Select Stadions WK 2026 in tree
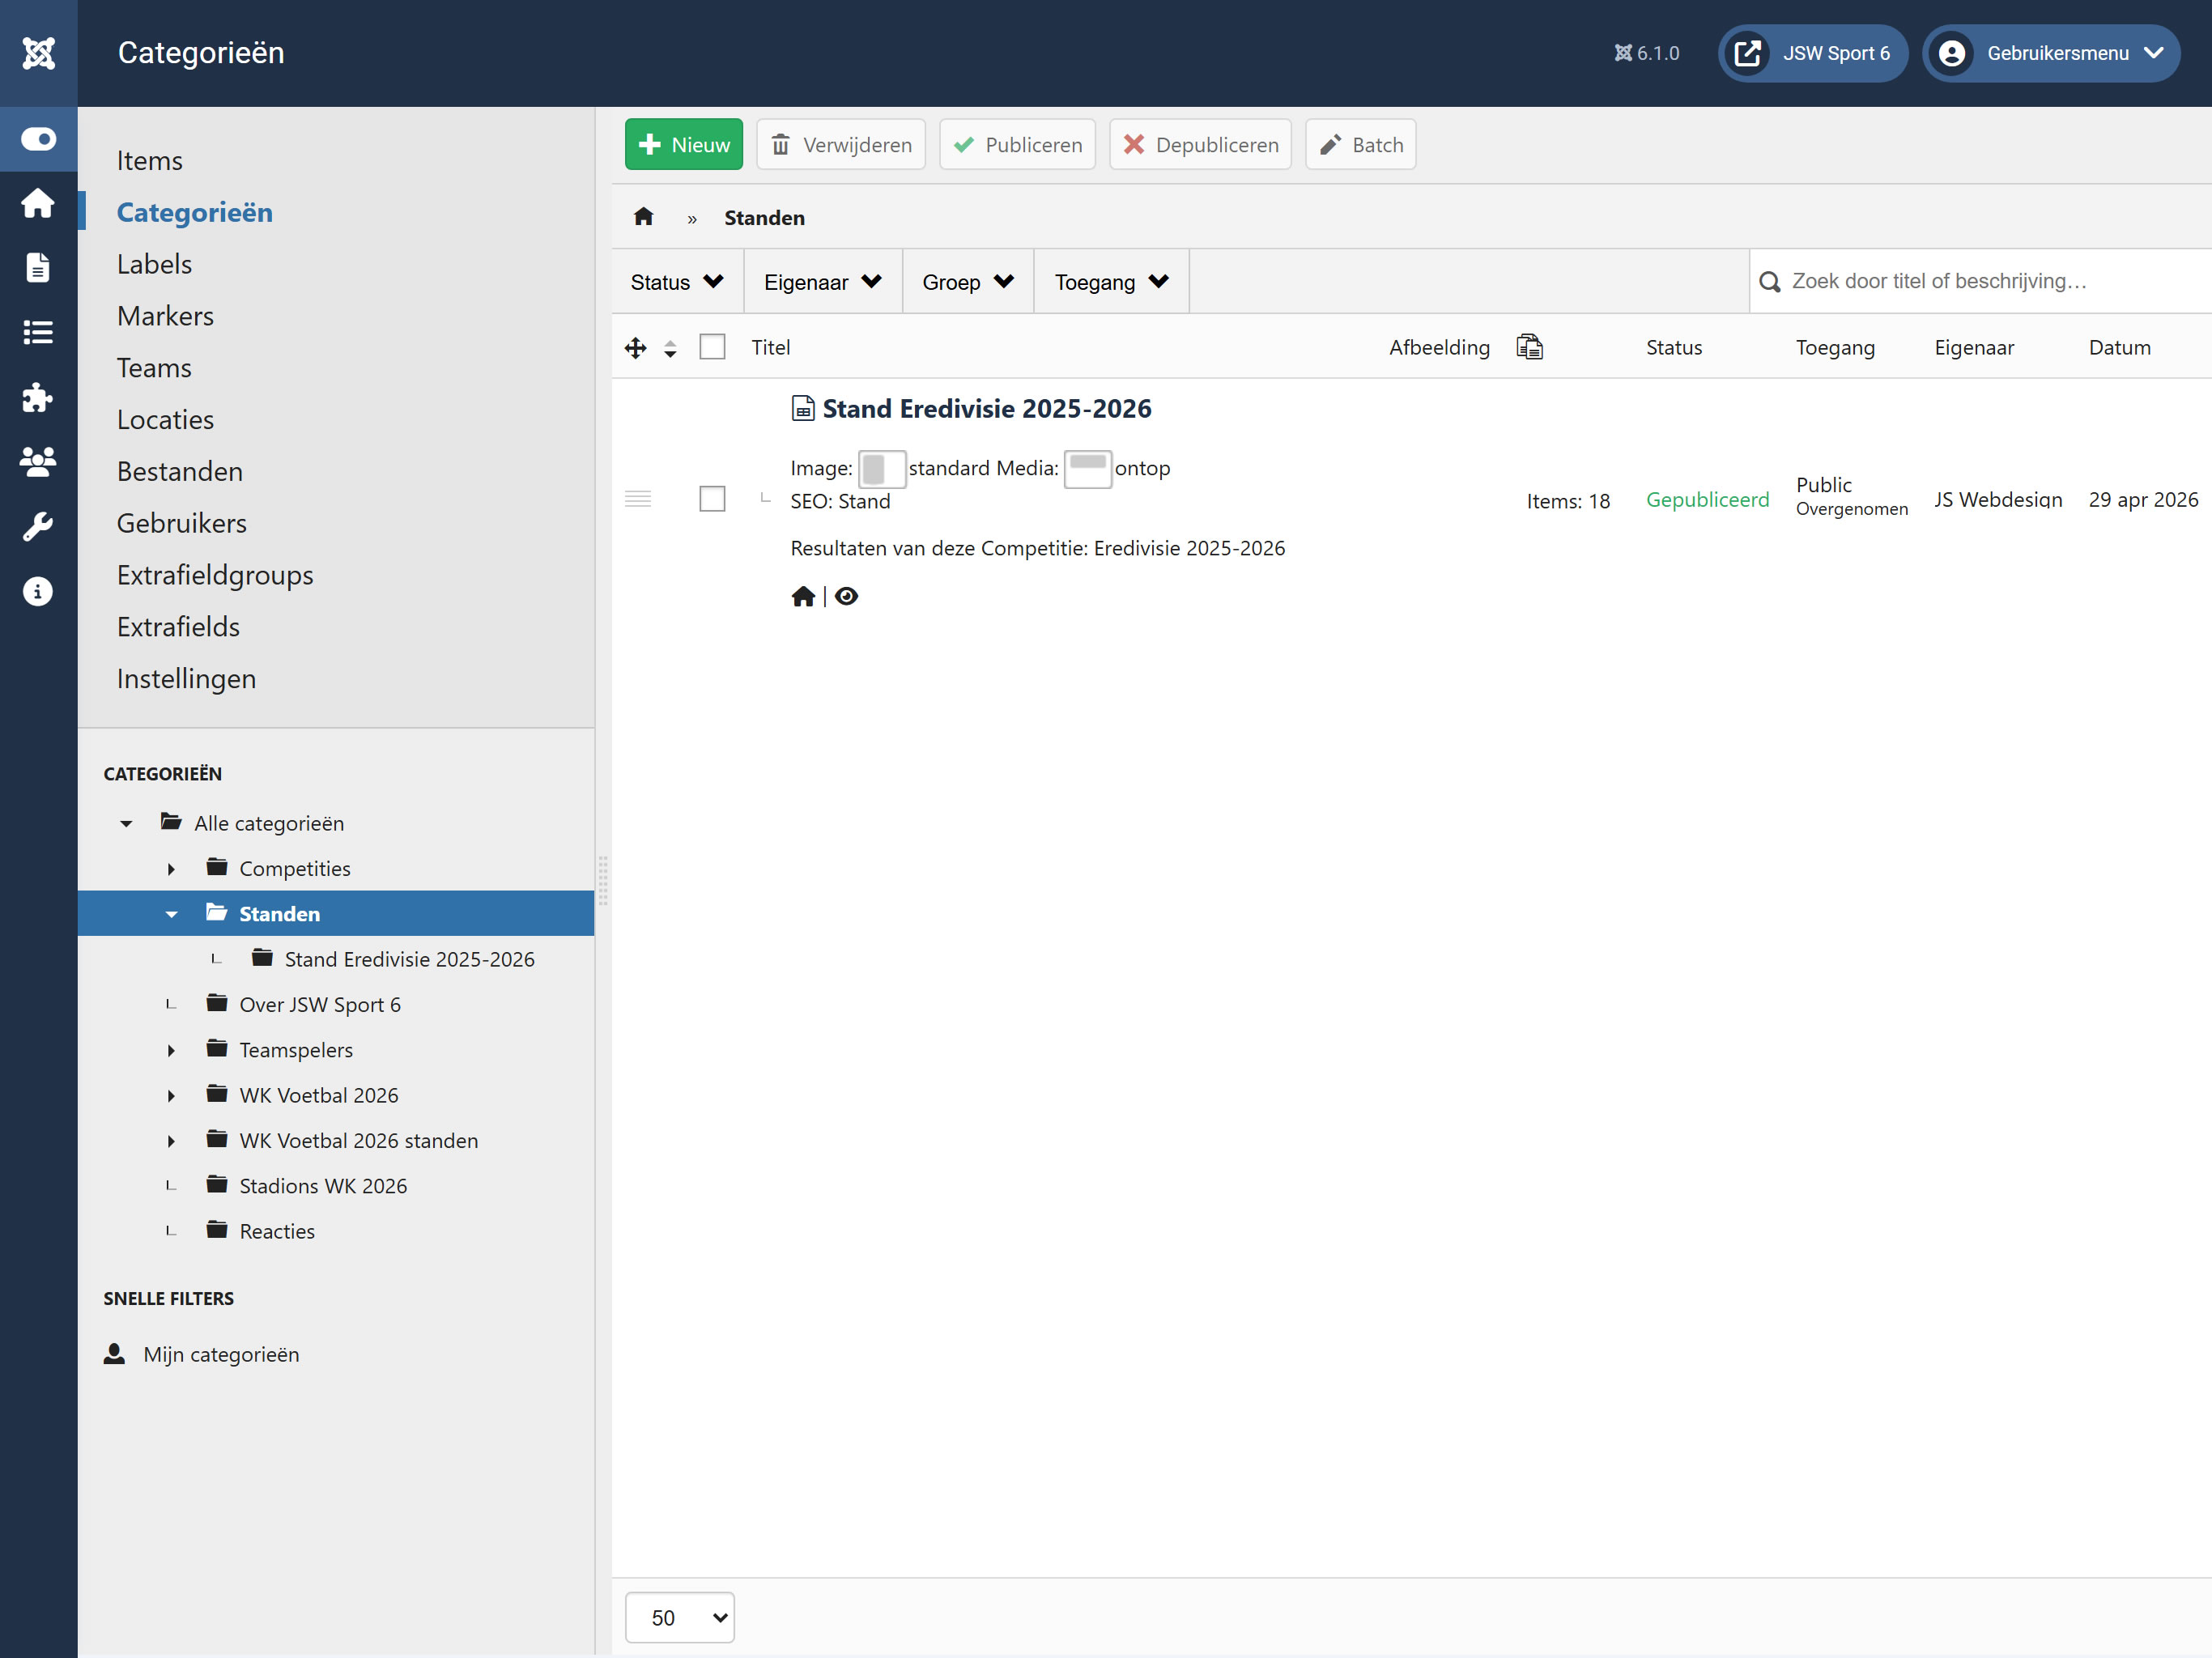This screenshot has width=2212, height=1658. point(323,1186)
